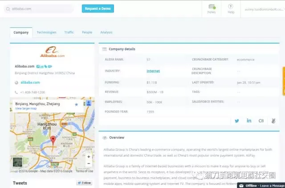This screenshot has width=285, height=188.
Task: Open the Crunchbase CB icon
Action: point(261,121)
